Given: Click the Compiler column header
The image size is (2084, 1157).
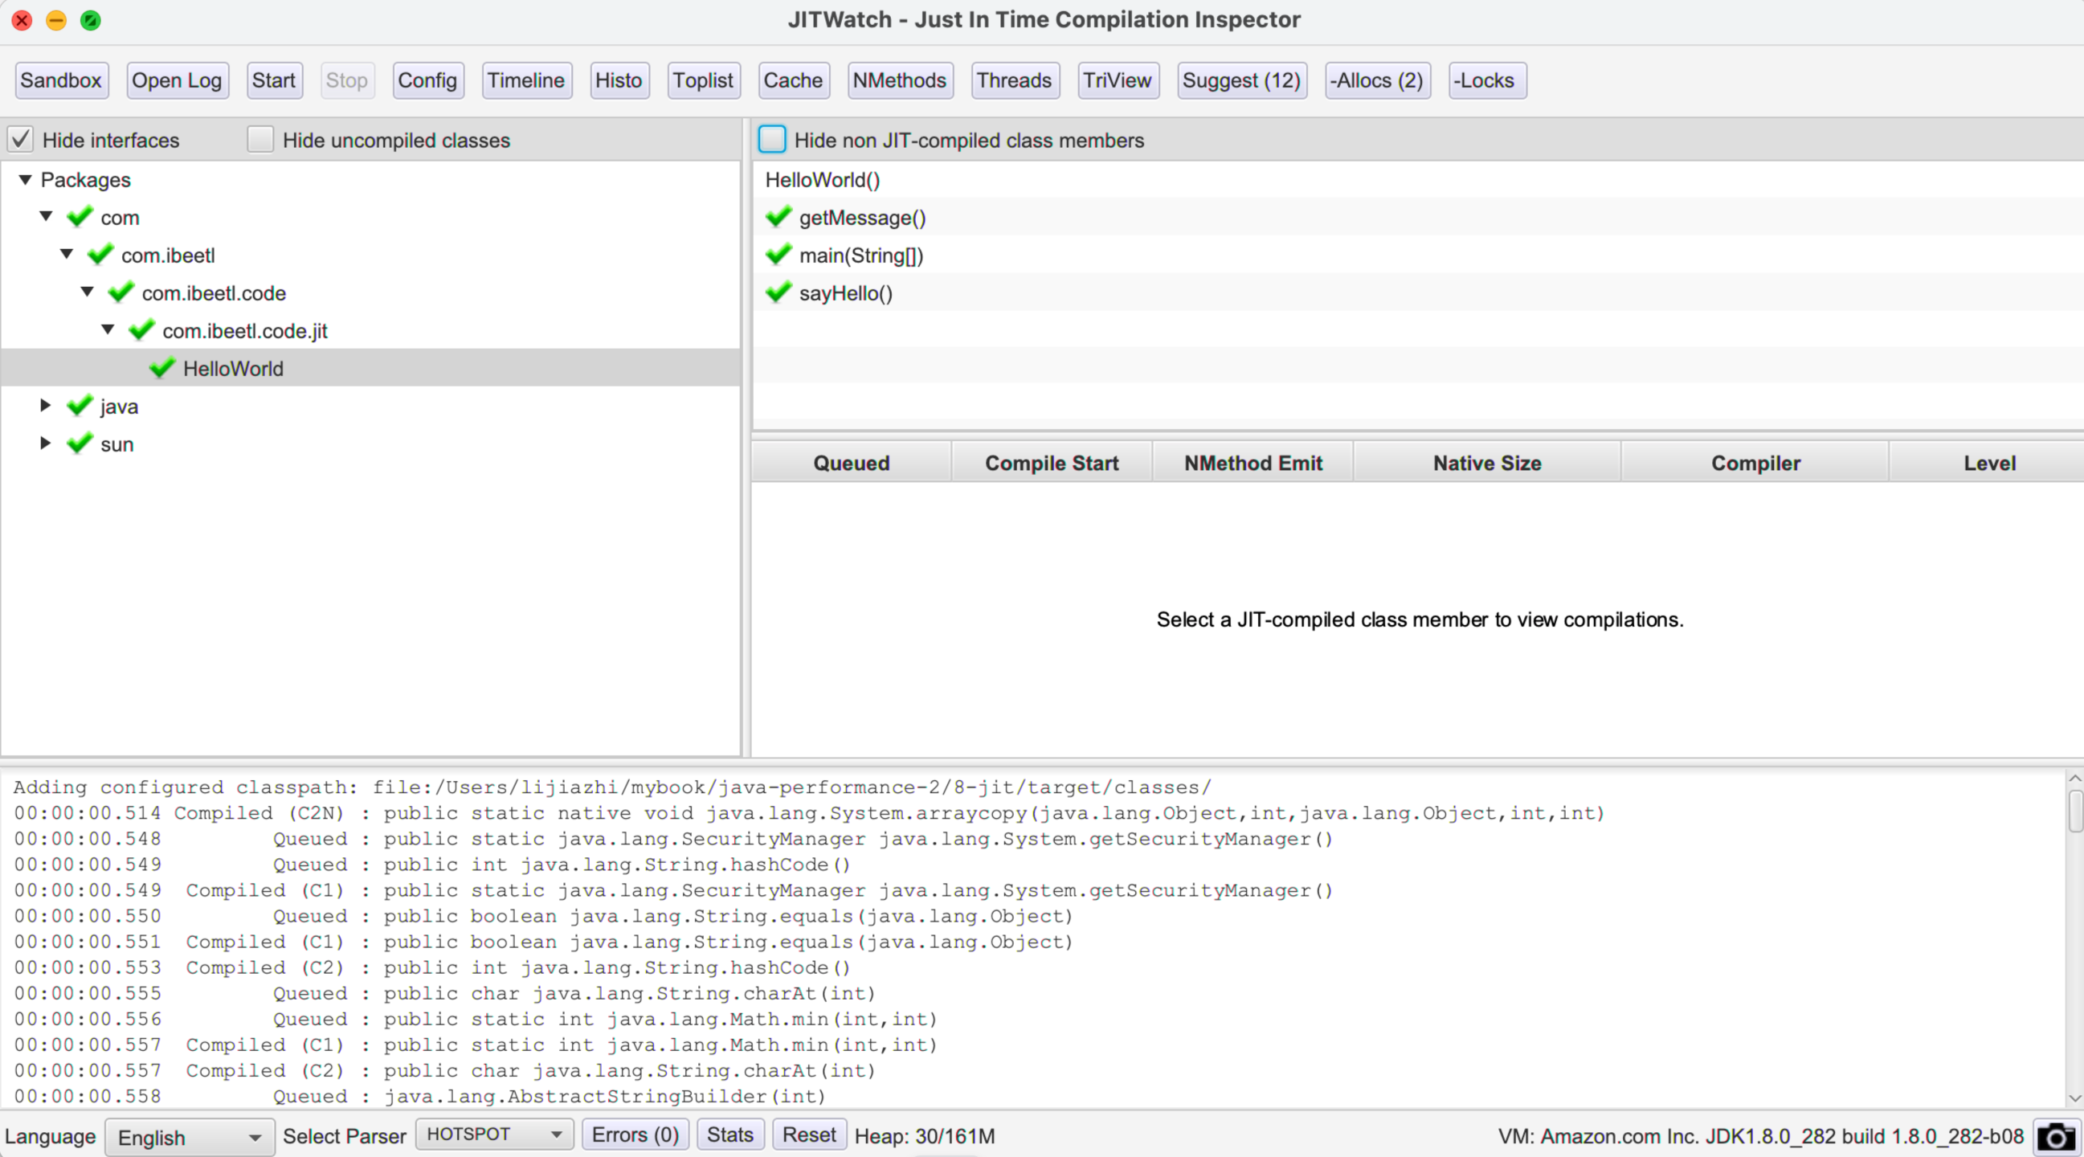Looking at the screenshot, I should pos(1755,463).
